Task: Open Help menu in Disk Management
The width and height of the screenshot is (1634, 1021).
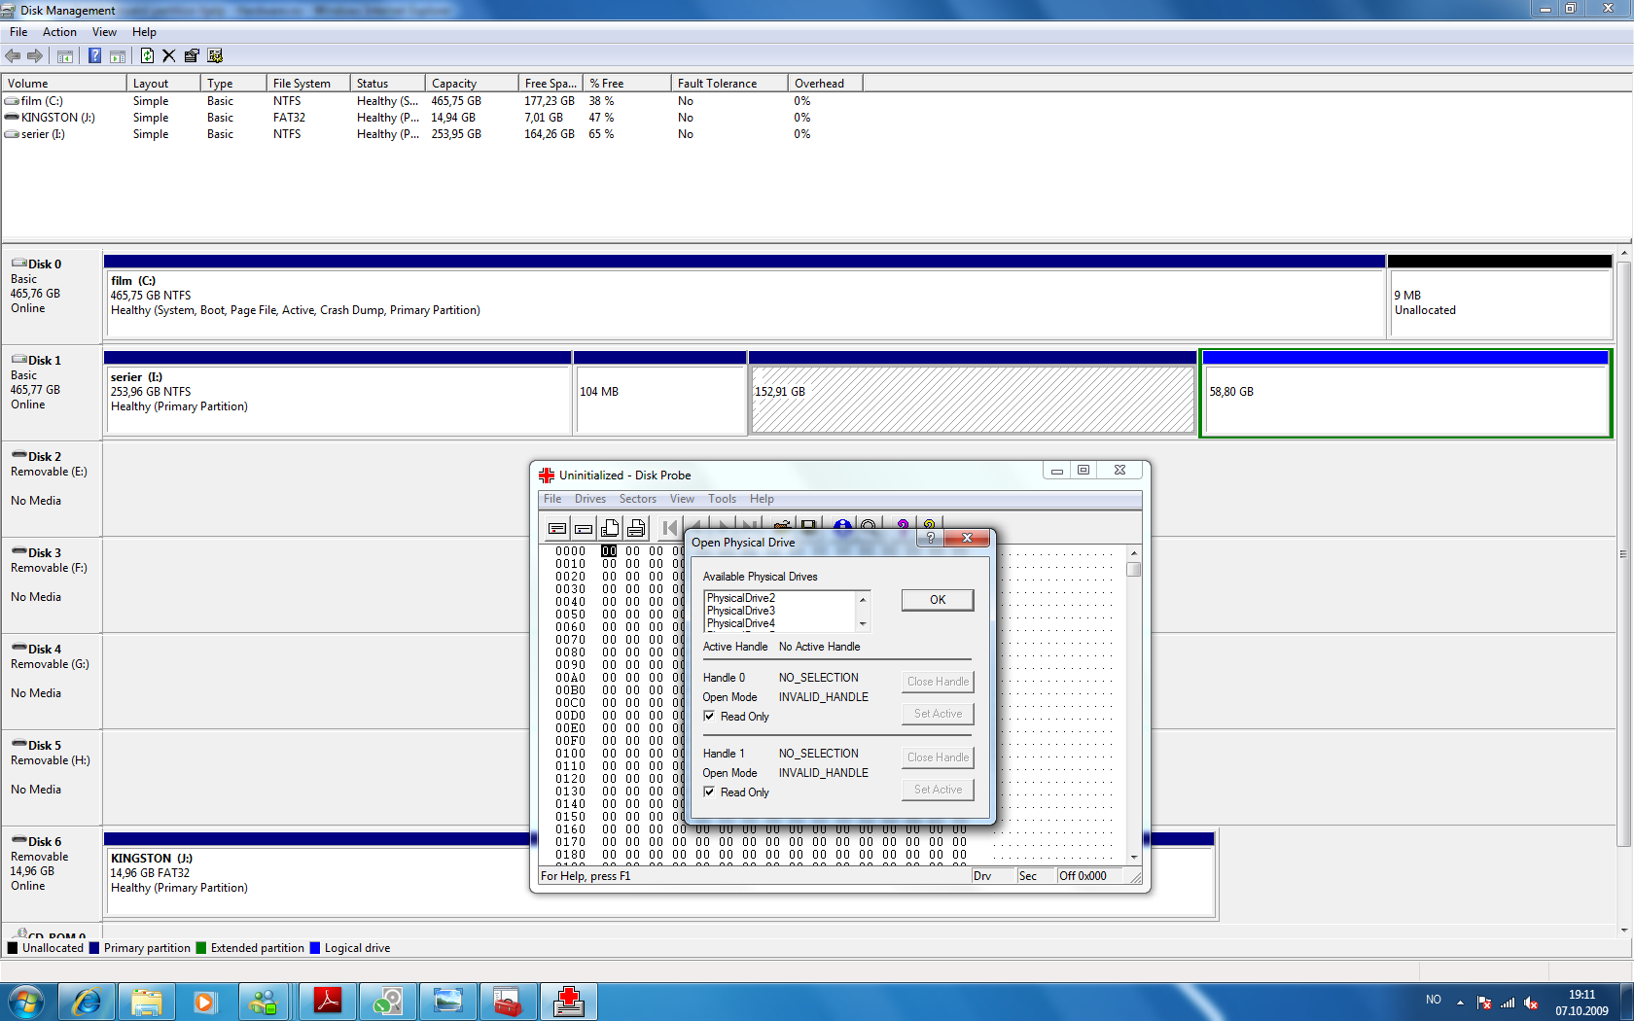Action: pos(144,32)
